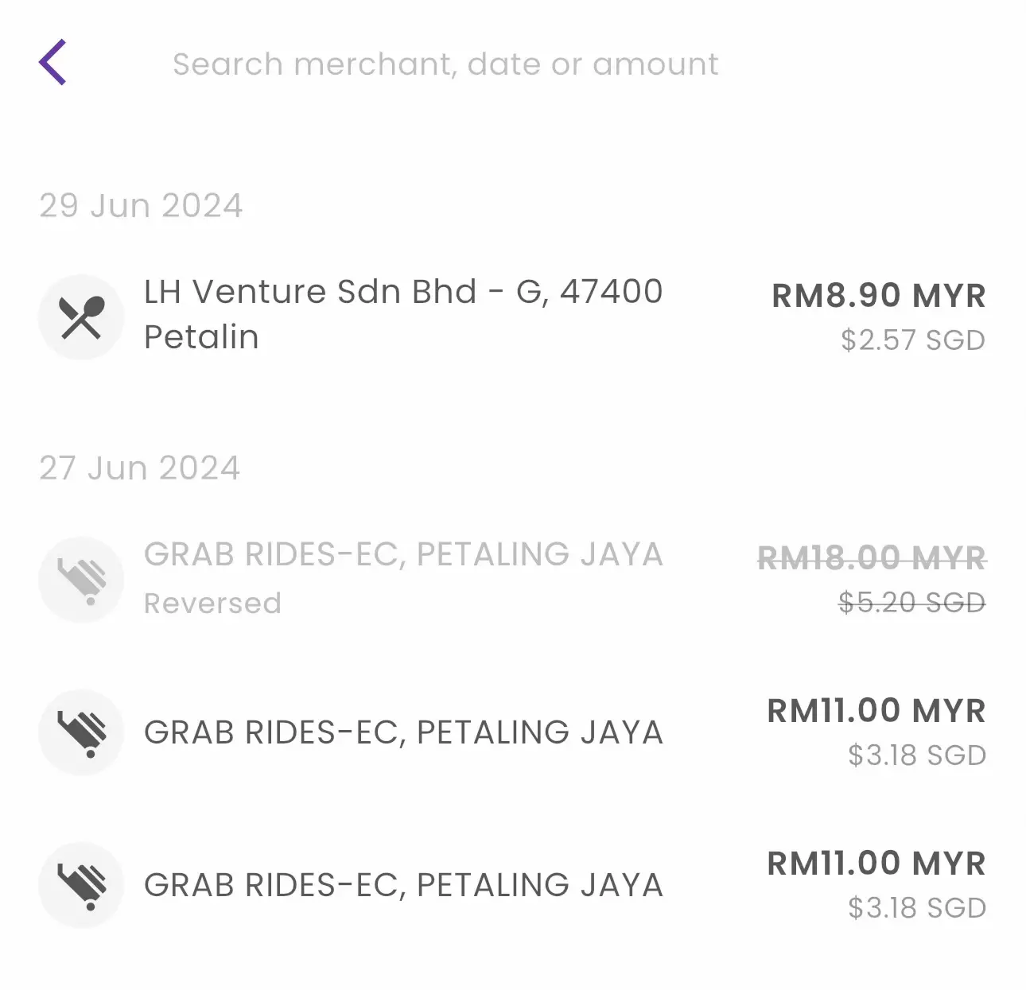Tap the $3.18 SGD amount of the last transaction
Image resolution: width=1026 pixels, height=990 pixels.
tap(917, 908)
